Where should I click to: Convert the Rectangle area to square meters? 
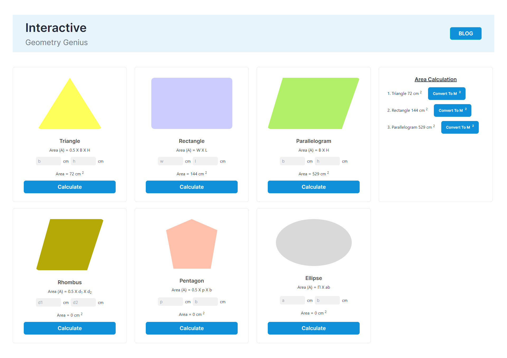pyautogui.click(x=452, y=110)
